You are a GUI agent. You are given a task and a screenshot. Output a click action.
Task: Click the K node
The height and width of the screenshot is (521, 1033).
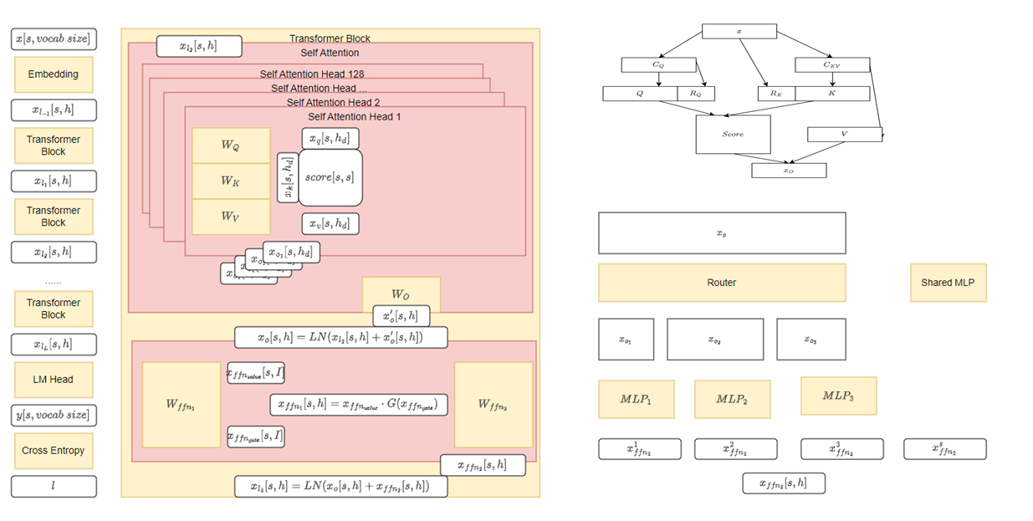[x=832, y=94]
